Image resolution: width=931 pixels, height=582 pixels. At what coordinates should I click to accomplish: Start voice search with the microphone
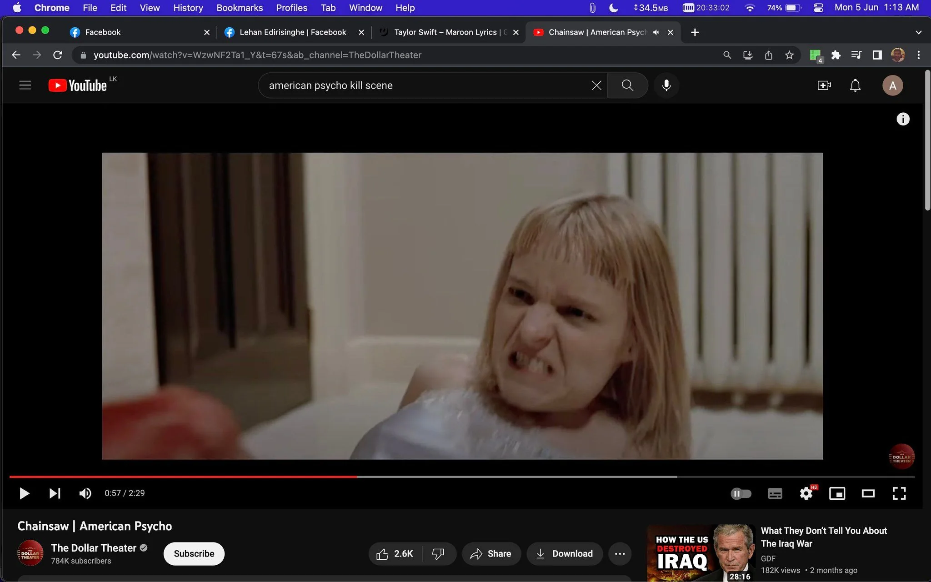click(x=666, y=85)
